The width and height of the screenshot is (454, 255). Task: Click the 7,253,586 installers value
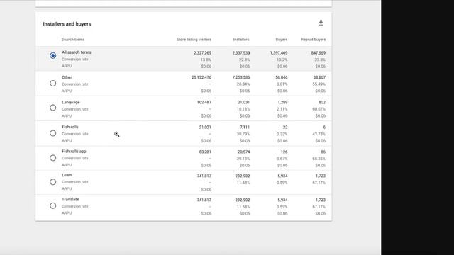pyautogui.click(x=241, y=77)
